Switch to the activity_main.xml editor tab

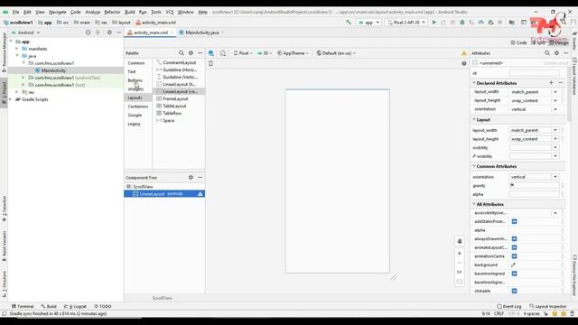coord(151,32)
